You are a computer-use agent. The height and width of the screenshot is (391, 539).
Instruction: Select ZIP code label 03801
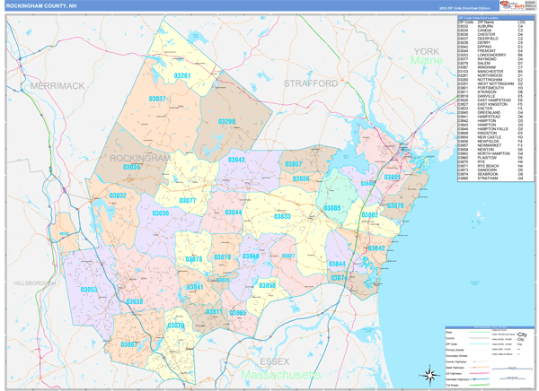[x=392, y=178]
